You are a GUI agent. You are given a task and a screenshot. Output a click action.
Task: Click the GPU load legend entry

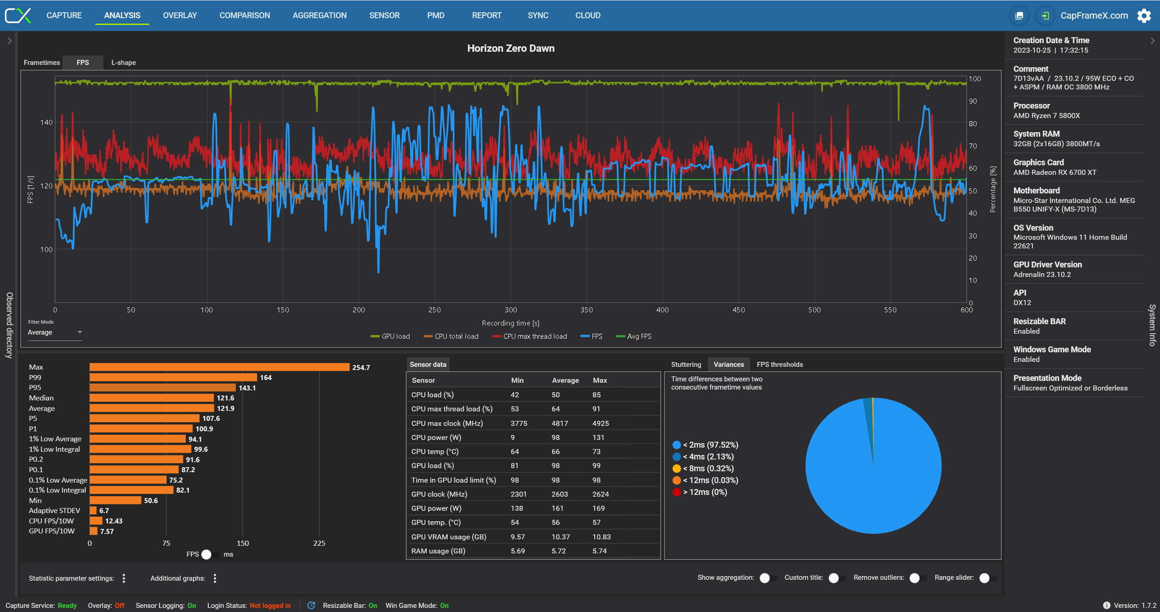coord(390,336)
